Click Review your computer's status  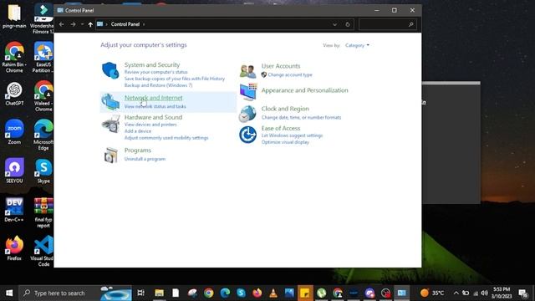[156, 73]
